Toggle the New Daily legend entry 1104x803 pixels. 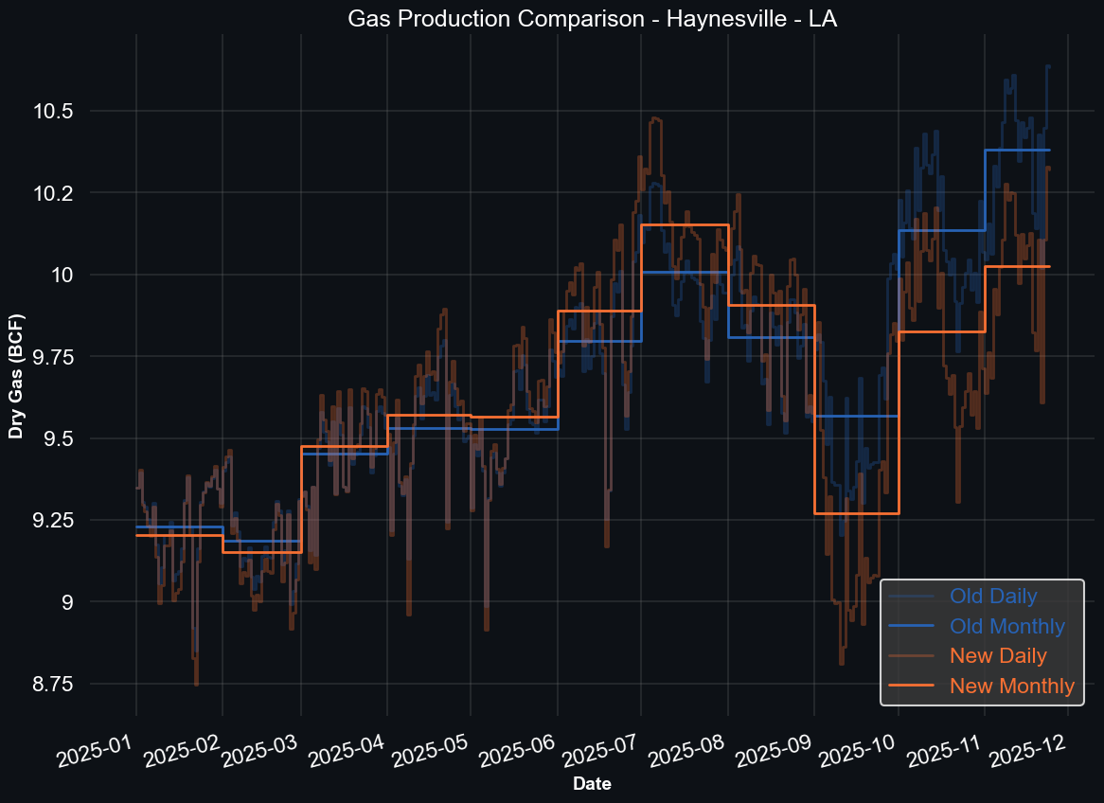997,656
